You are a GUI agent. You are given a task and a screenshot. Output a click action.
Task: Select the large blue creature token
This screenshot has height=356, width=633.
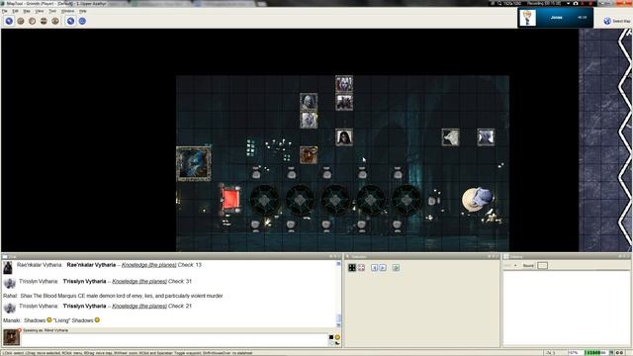(194, 164)
